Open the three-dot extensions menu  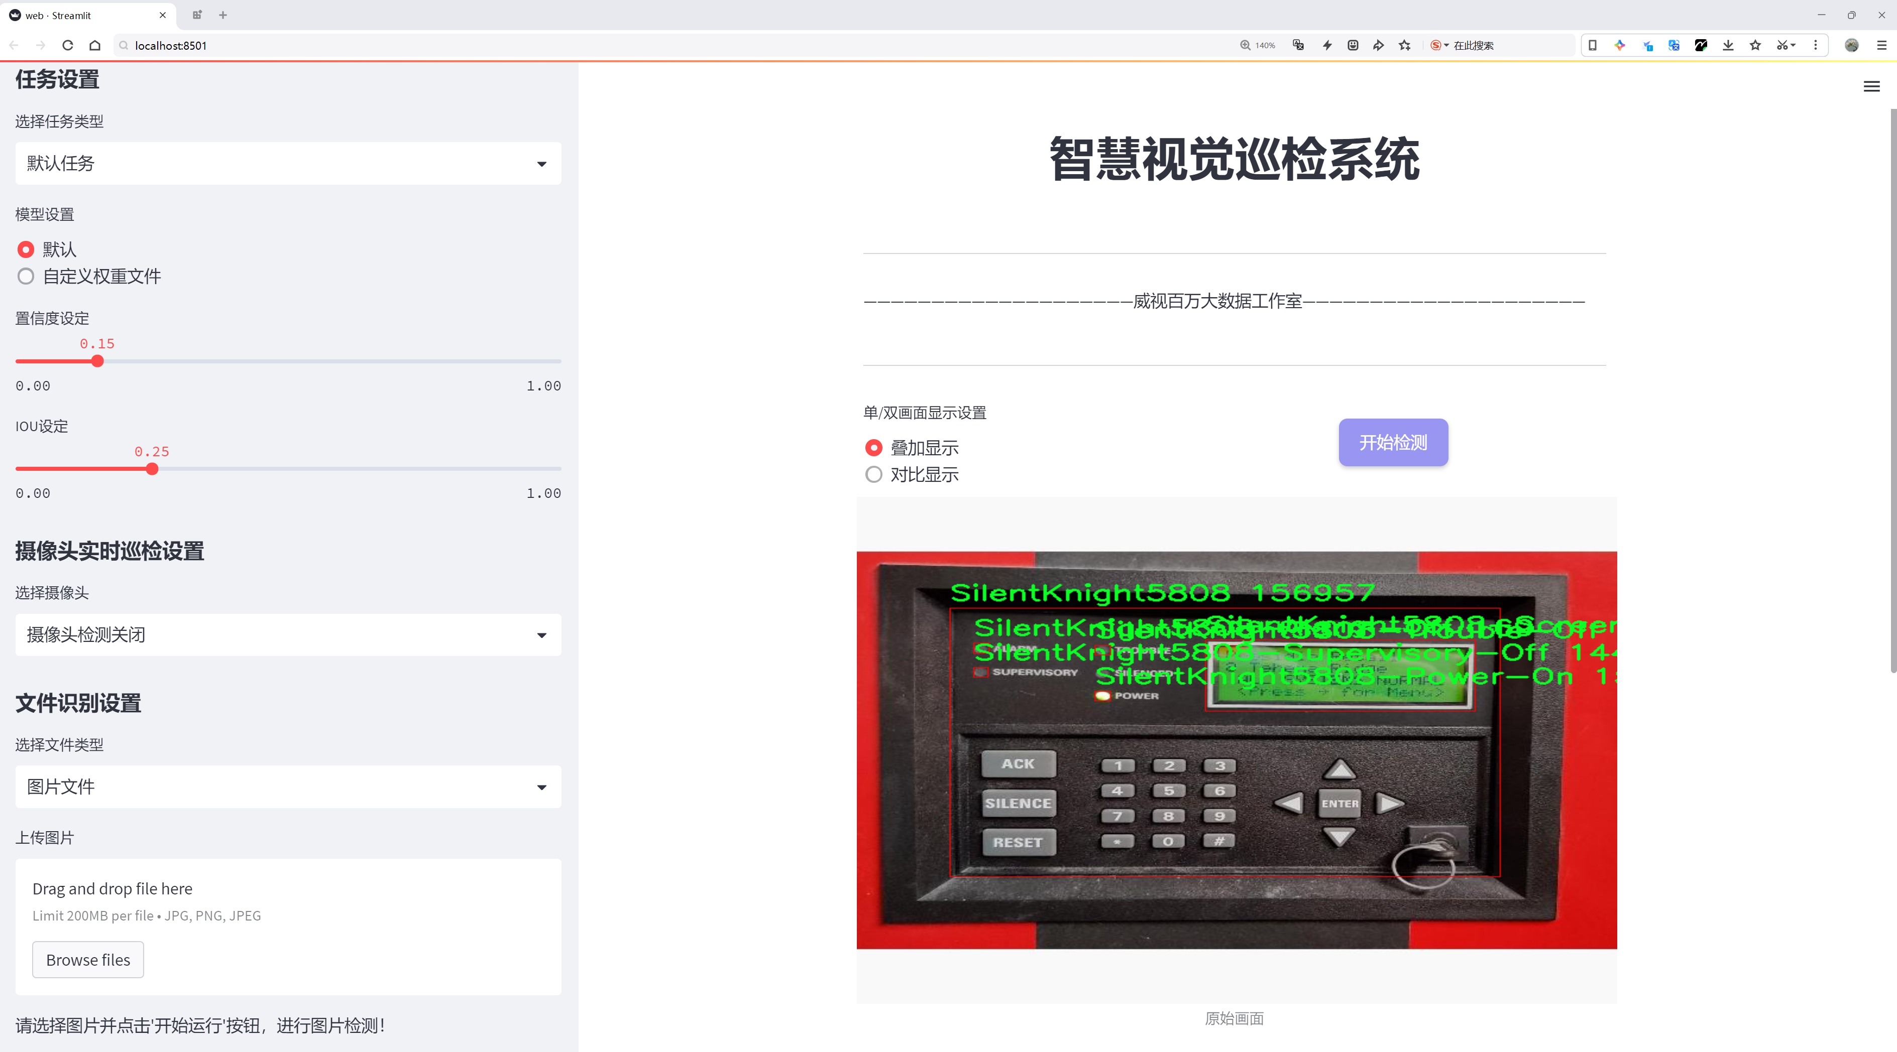pos(1815,45)
